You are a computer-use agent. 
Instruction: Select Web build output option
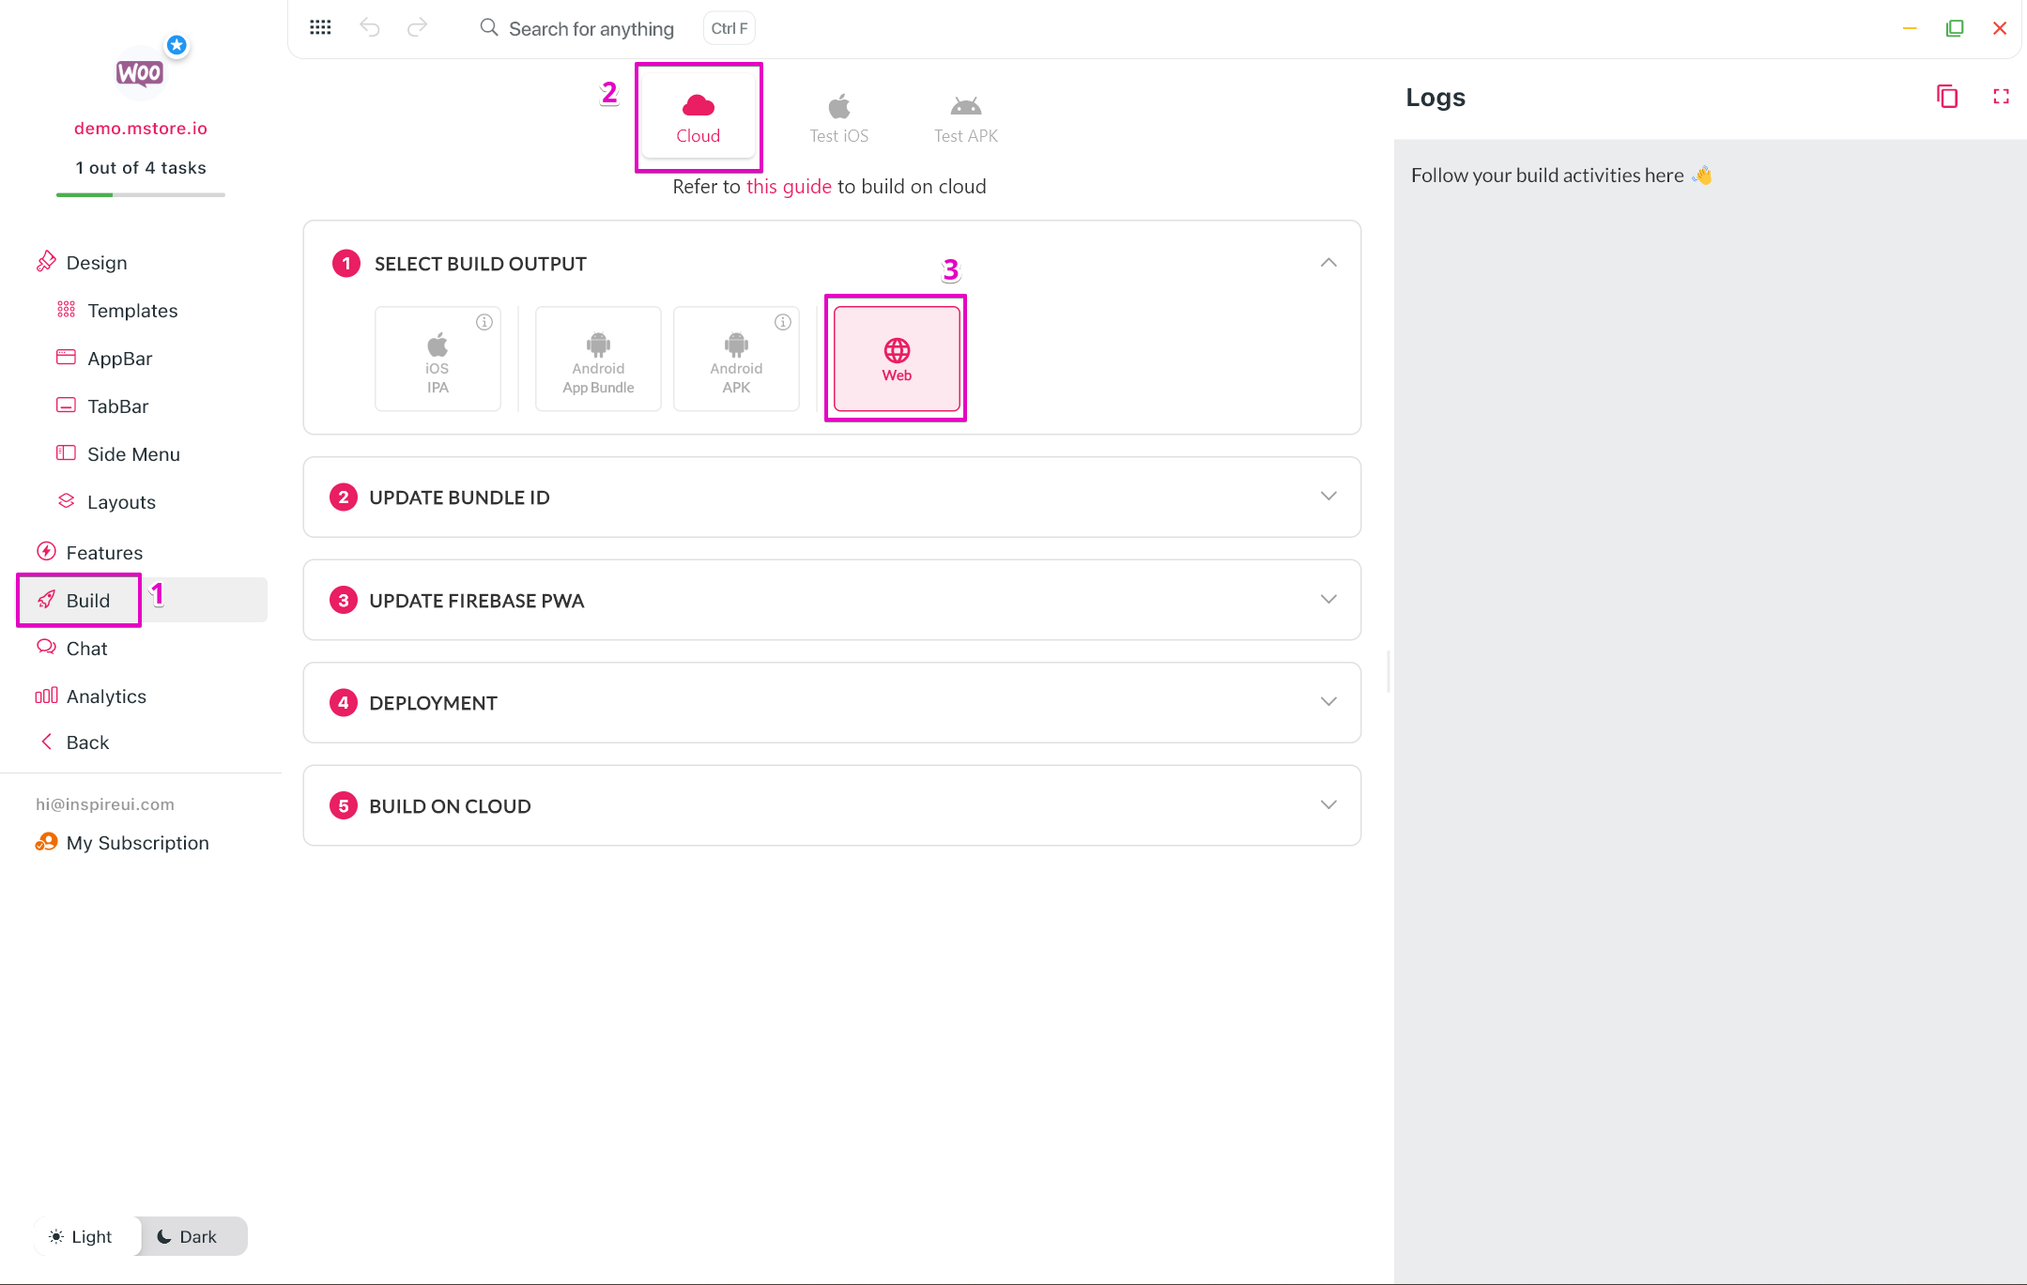[x=897, y=359]
